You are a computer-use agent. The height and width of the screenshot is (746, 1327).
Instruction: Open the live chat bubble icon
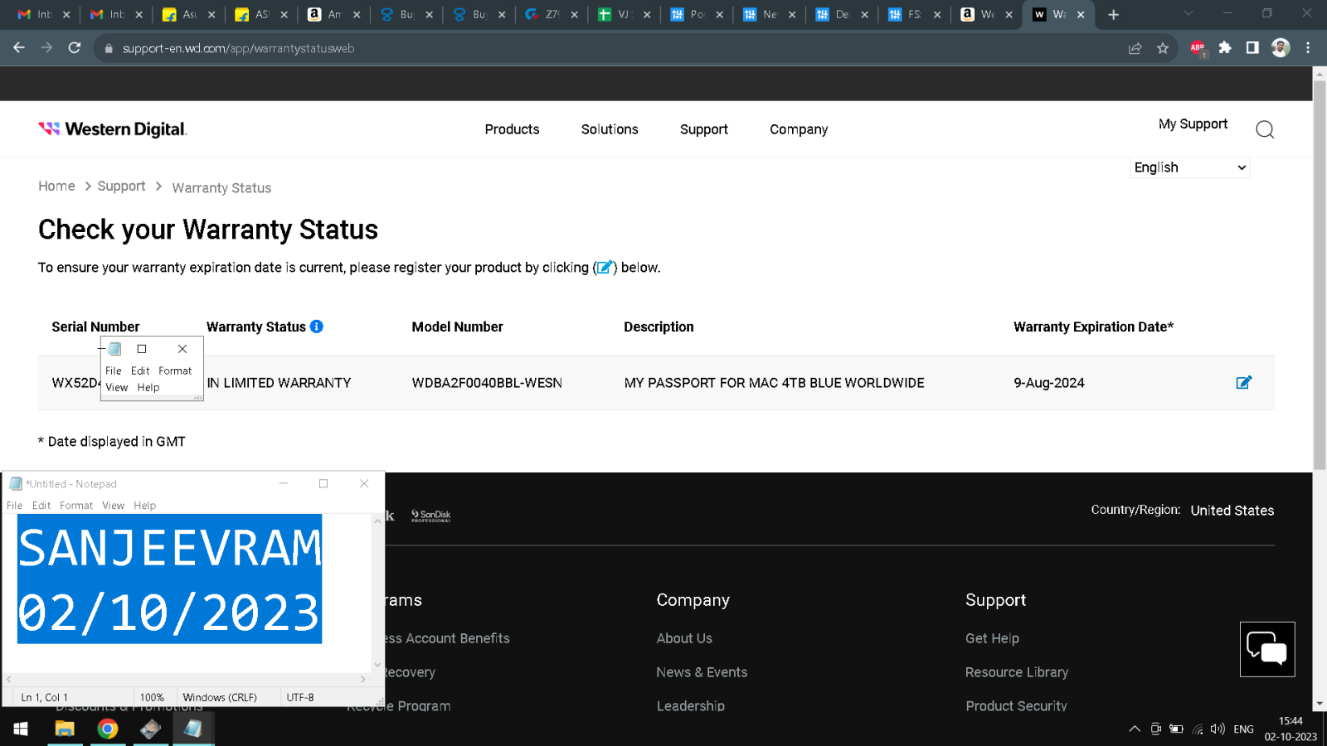point(1267,649)
